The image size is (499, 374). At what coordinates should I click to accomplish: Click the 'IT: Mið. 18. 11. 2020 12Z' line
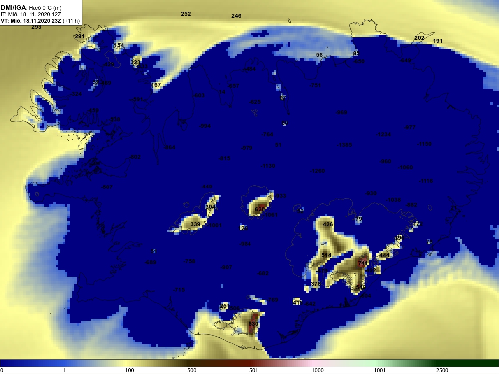pos(30,14)
